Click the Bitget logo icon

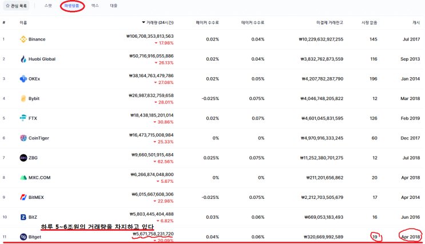[23, 237]
